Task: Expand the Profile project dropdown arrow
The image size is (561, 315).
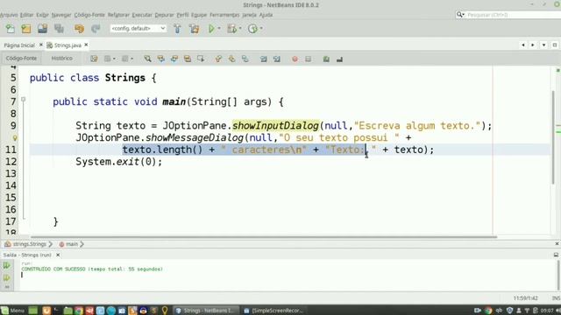Action: (x=261, y=28)
